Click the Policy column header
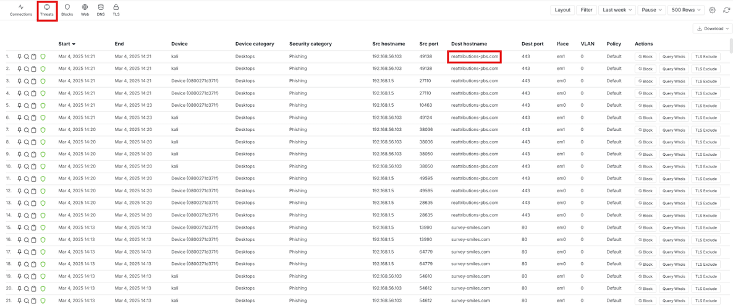733x306 pixels. coord(614,44)
